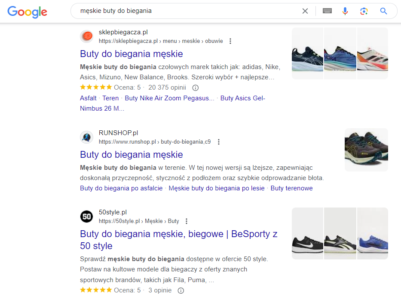Open the Teren sitelink

coord(110,98)
